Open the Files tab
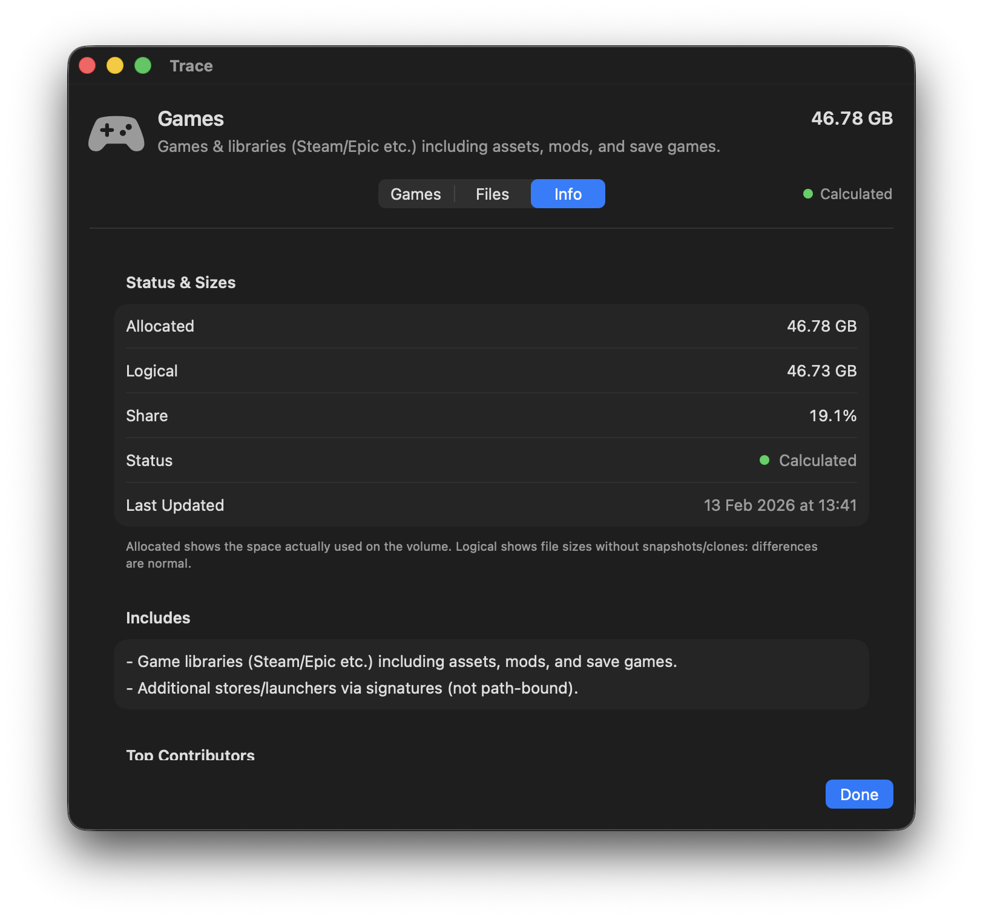This screenshot has width=983, height=920. [x=492, y=194]
